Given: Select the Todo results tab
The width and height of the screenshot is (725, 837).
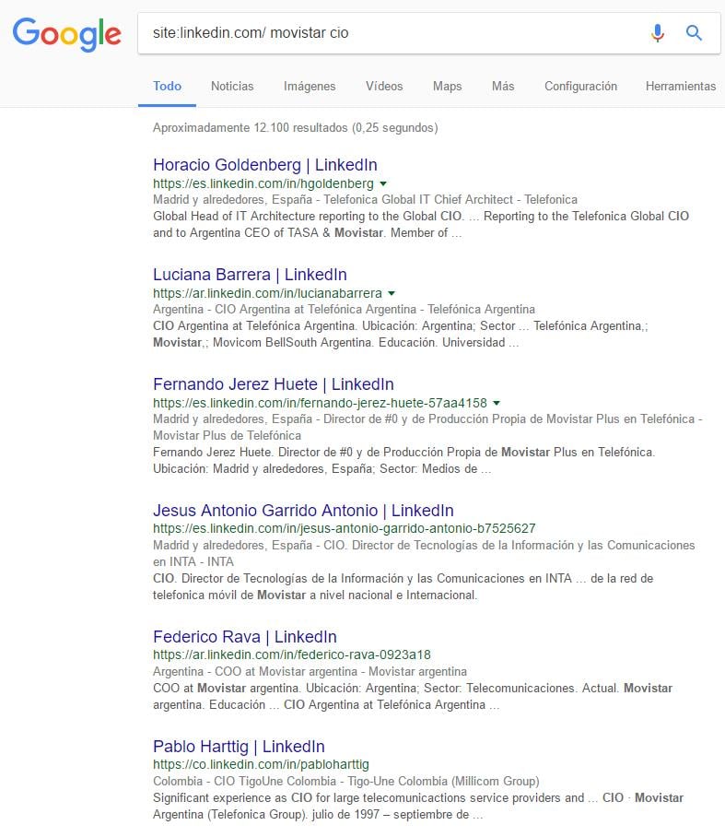Looking at the screenshot, I should pos(167,86).
